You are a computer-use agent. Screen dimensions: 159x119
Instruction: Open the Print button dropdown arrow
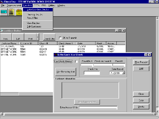tap(38, 37)
